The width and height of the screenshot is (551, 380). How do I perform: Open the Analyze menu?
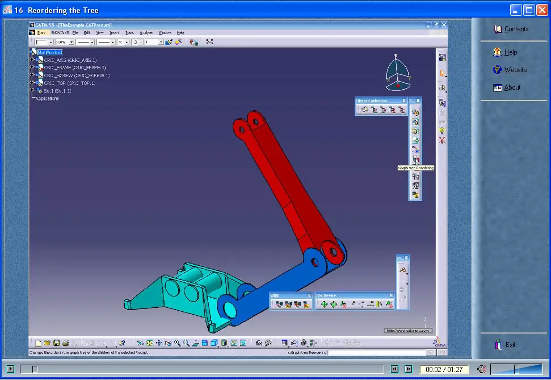click(x=146, y=32)
